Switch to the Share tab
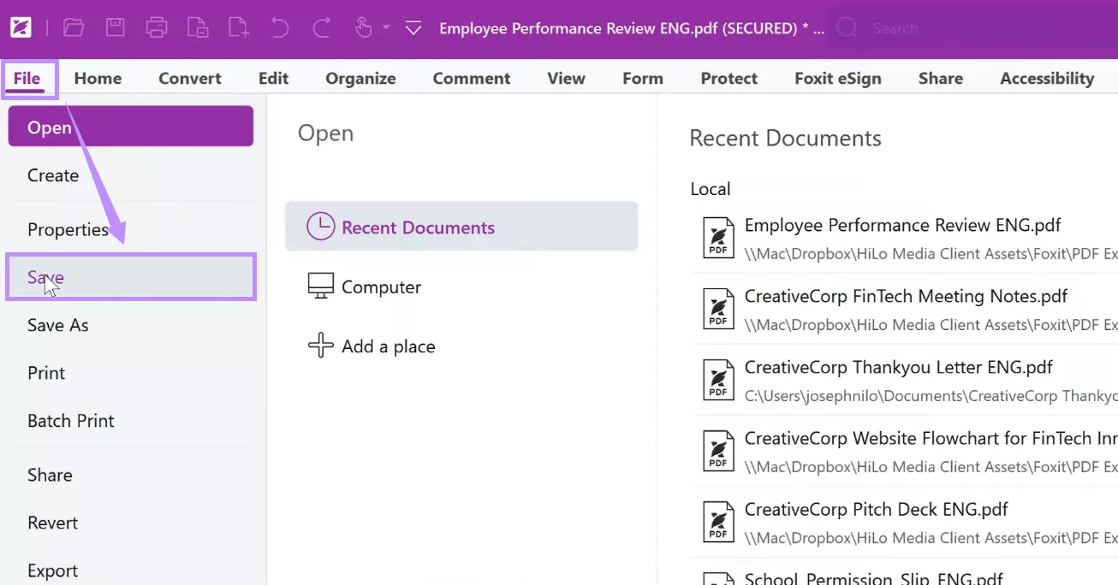 (940, 79)
